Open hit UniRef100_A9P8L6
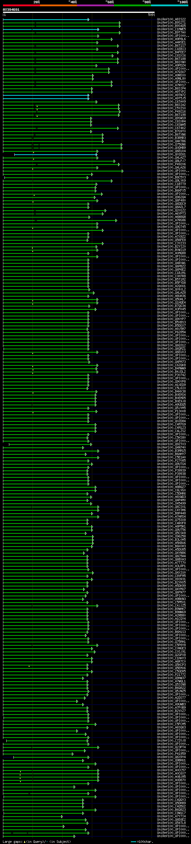Viewport: 191px width, 844px height. pos(171,39)
